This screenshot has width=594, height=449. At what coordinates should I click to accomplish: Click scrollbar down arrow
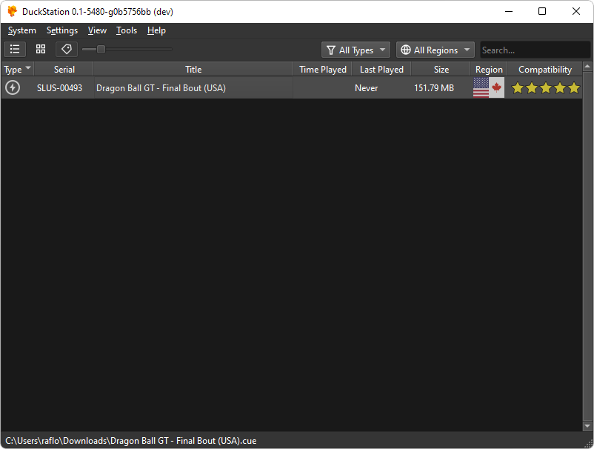[587, 426]
